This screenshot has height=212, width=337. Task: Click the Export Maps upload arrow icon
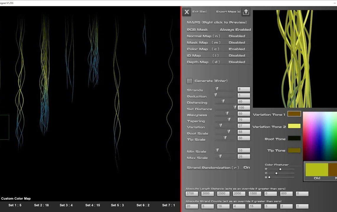click(x=246, y=12)
